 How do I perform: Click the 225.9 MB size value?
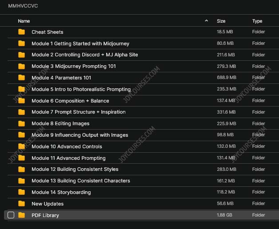[227, 123]
